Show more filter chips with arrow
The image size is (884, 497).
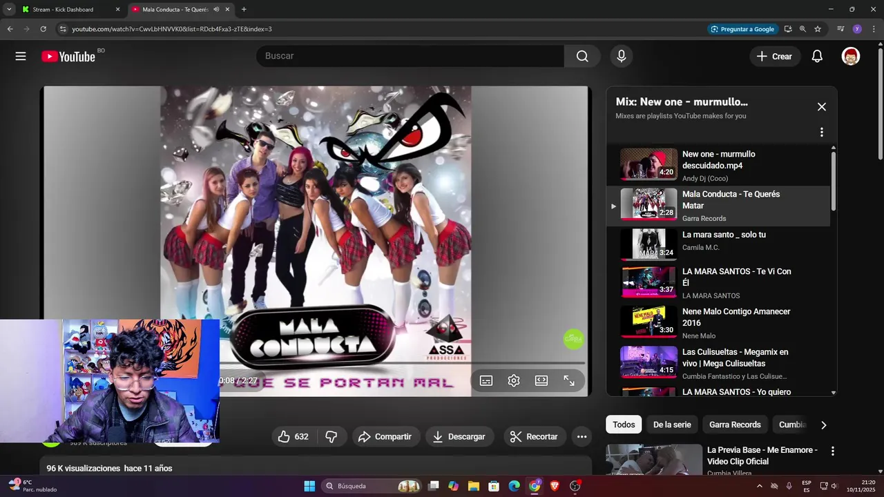(x=823, y=425)
